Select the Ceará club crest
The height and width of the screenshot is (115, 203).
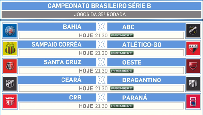click(x=10, y=84)
